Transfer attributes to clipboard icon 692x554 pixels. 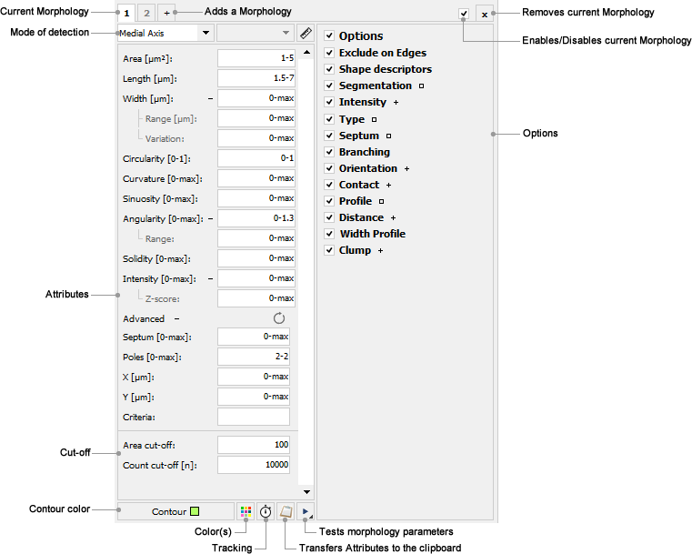click(286, 512)
